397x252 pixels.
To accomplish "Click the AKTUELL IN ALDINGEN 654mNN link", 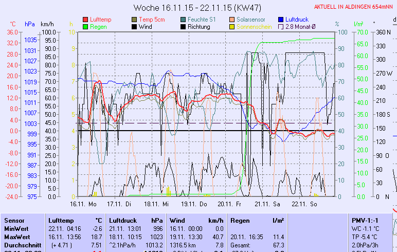I will tap(354, 7).
